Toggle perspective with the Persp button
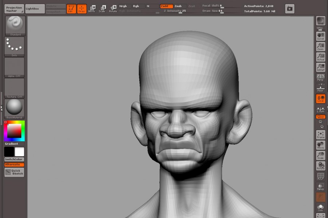The width and height of the screenshot is (328, 218). (x=321, y=77)
